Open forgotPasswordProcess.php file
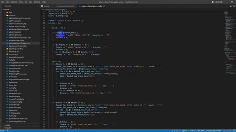Screen dimensions: 236x132 19,80
